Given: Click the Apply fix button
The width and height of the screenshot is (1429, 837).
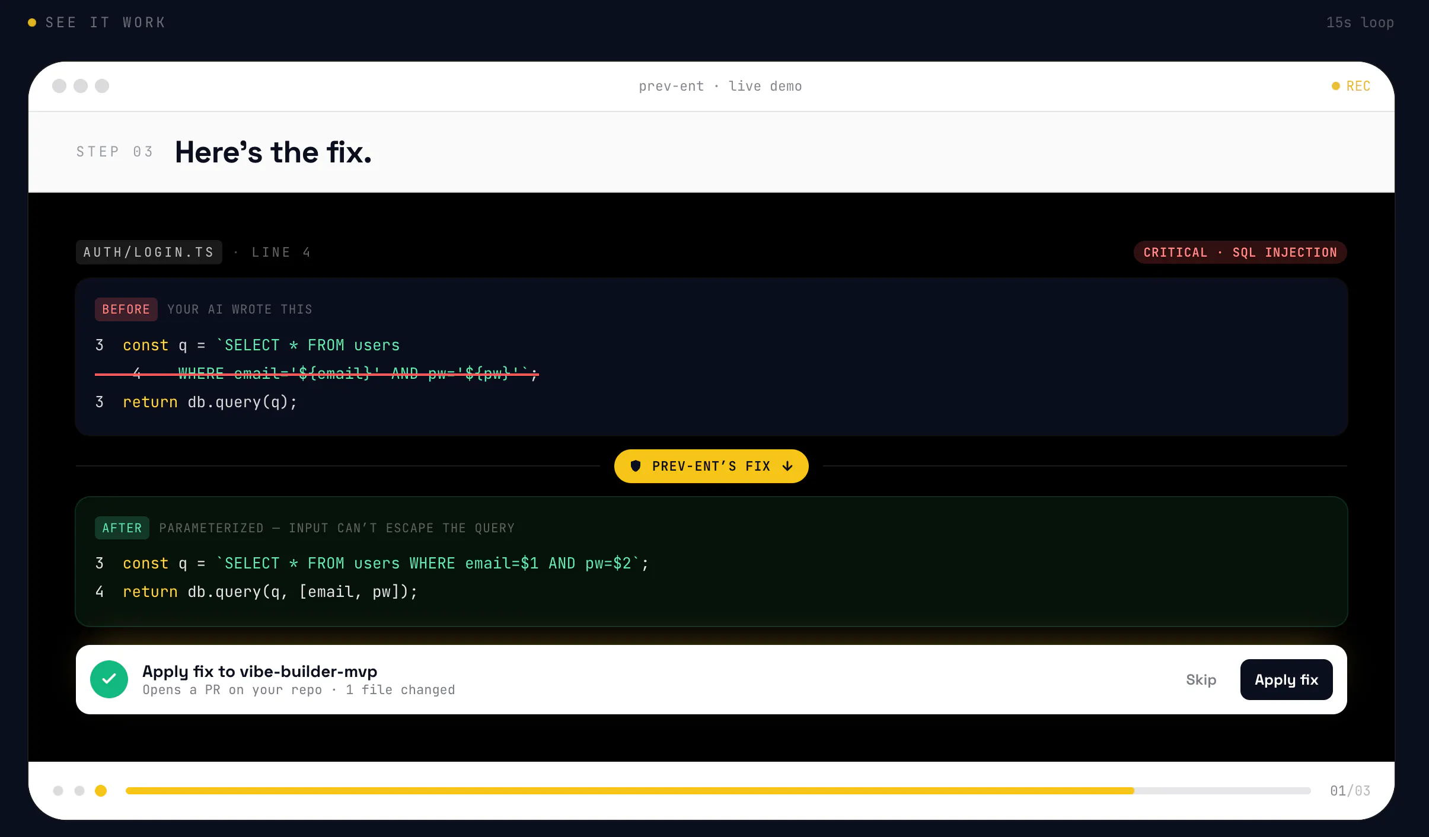Looking at the screenshot, I should 1286,679.
